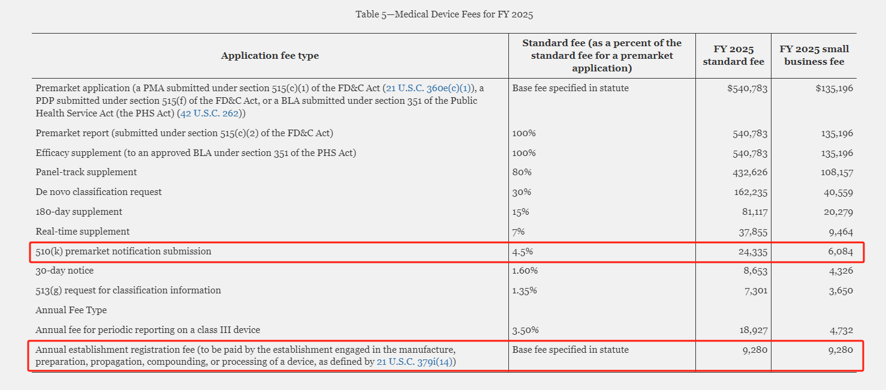Click the Table 5 Medical Device Fees title

444,14
